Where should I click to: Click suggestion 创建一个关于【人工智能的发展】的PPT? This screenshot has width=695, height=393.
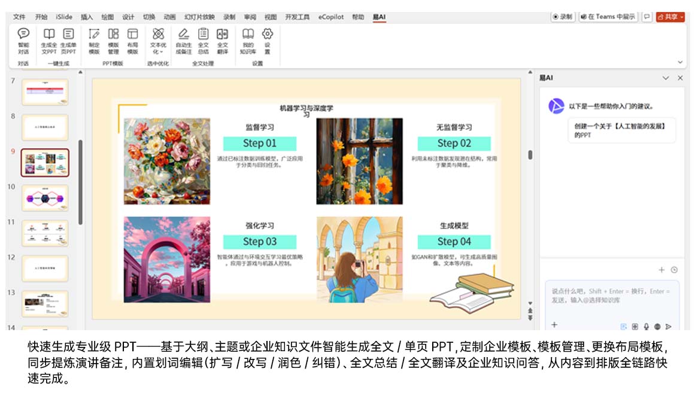(621, 130)
